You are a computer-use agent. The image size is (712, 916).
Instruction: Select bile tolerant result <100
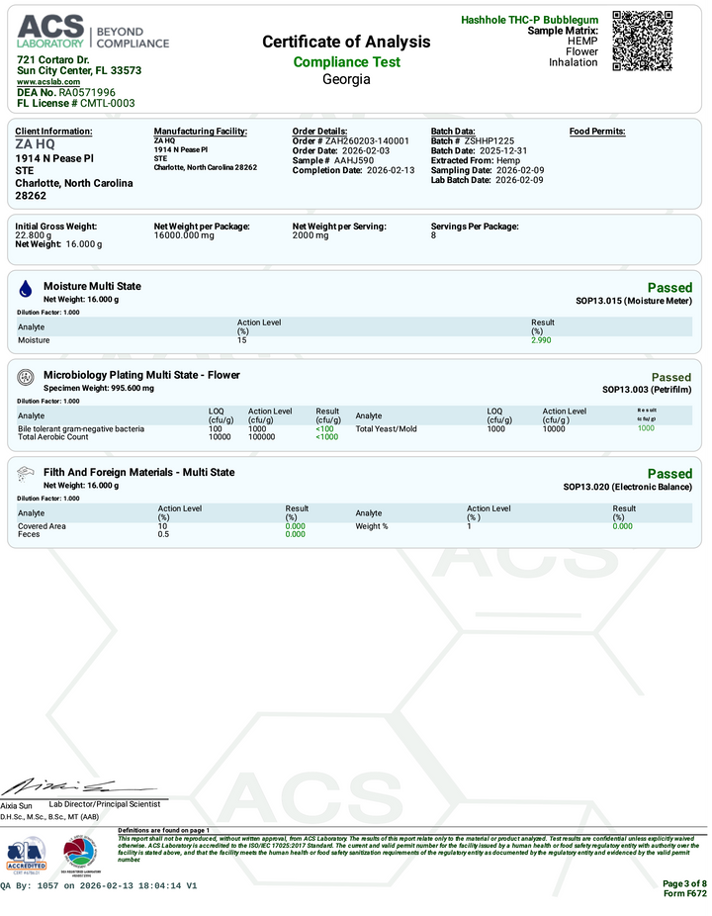[324, 428]
